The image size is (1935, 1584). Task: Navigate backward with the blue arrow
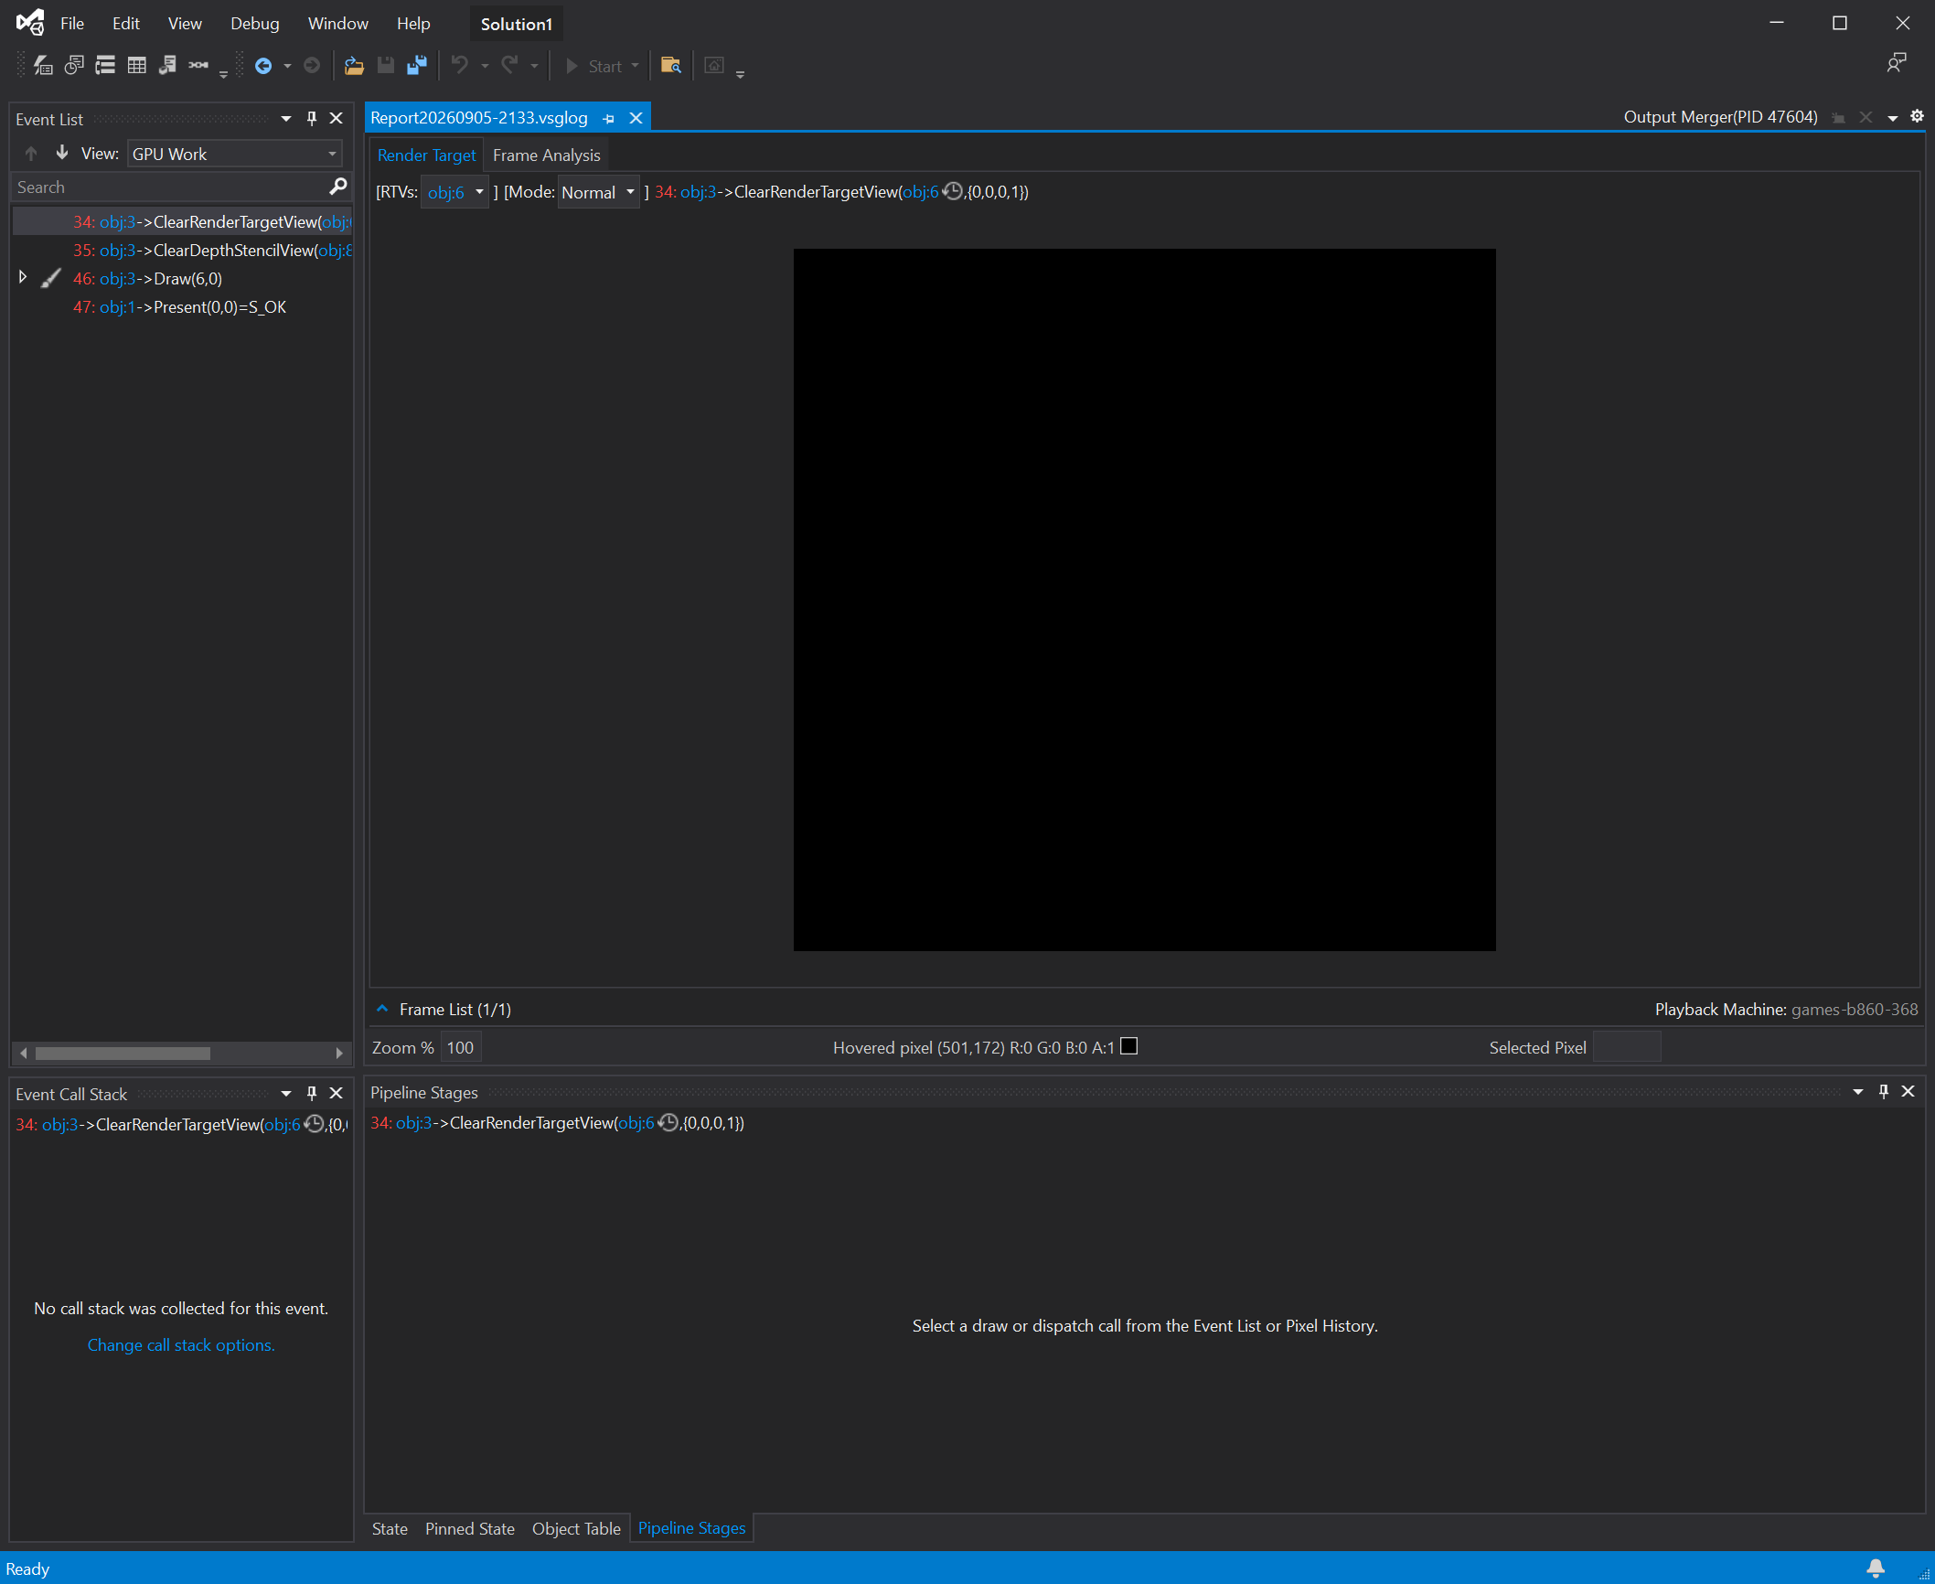pyautogui.click(x=263, y=66)
